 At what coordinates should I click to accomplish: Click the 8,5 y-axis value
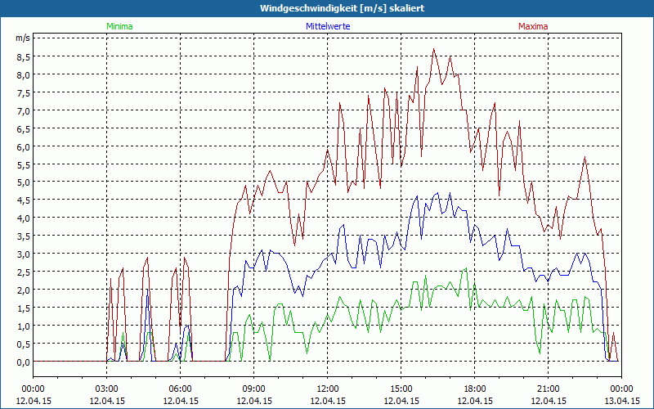pos(24,57)
